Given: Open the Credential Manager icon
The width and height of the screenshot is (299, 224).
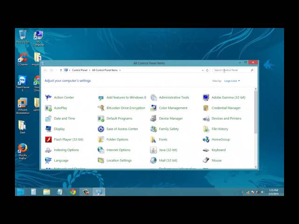Looking at the screenshot, I should (x=206, y=108).
